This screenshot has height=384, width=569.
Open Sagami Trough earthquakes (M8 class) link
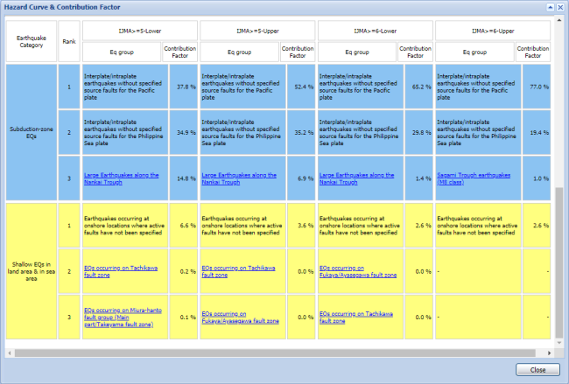click(x=474, y=178)
